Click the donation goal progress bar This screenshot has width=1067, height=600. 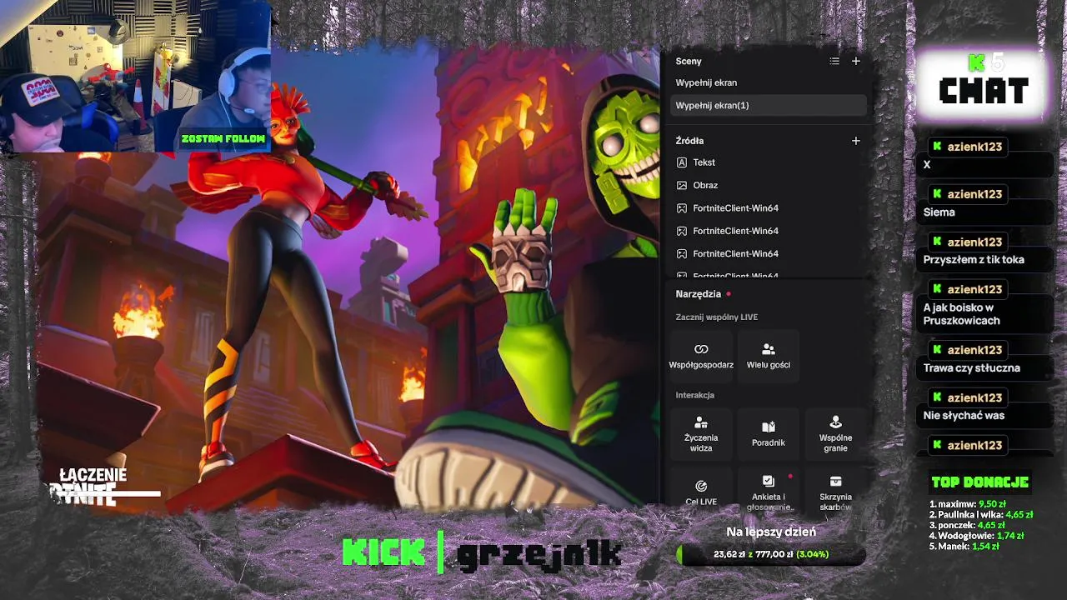[x=771, y=554]
